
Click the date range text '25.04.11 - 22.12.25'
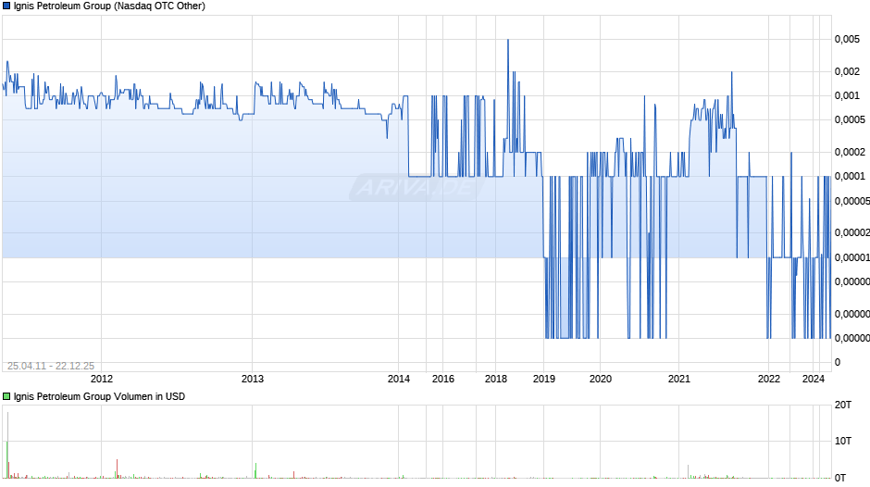click(x=51, y=366)
